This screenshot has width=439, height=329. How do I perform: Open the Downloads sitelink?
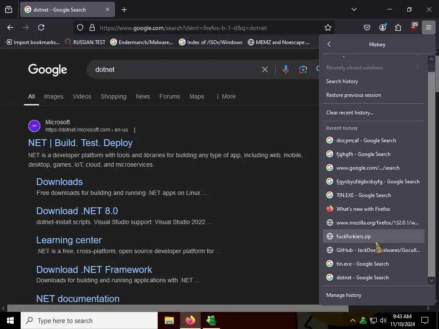pos(60,182)
